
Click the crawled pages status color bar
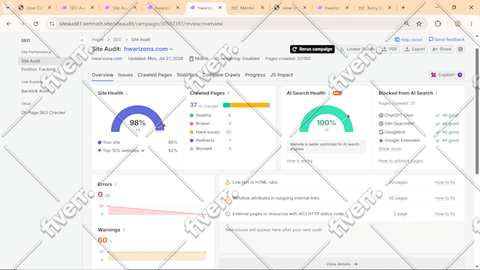click(x=246, y=105)
